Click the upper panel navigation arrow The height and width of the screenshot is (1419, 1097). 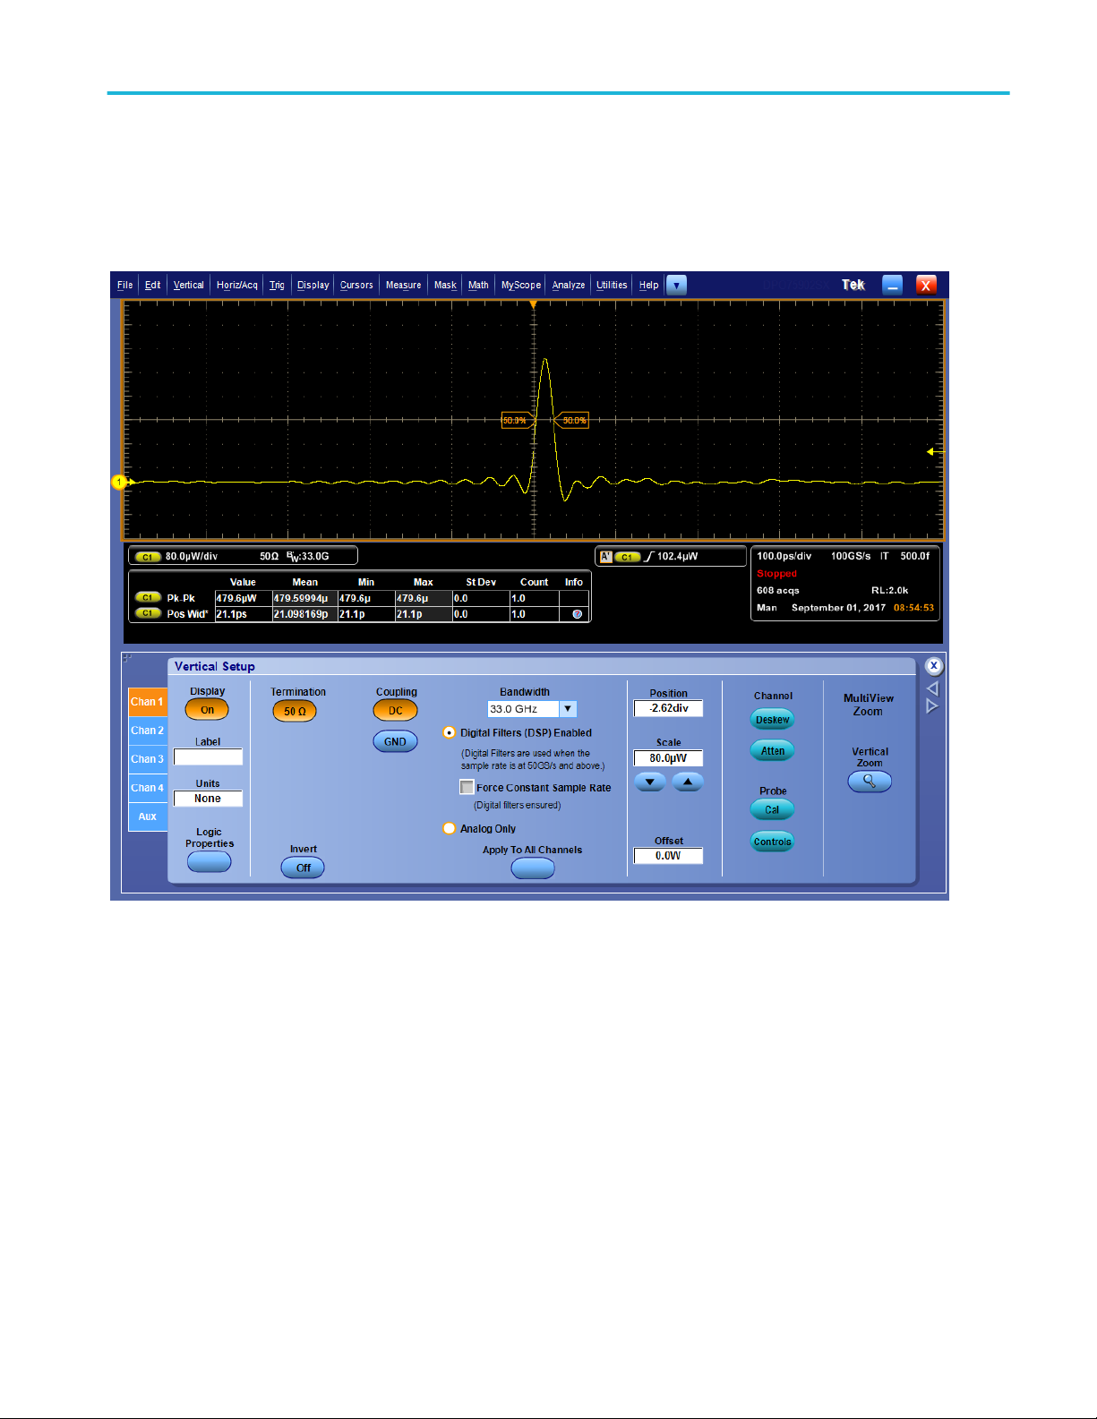(932, 688)
